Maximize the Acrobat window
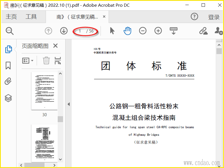Viewport: 224px width, 168px height. [203, 5]
